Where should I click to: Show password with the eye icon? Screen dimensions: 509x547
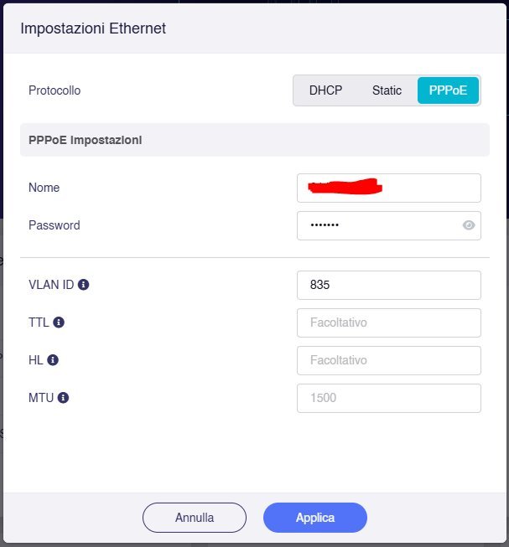[469, 225]
